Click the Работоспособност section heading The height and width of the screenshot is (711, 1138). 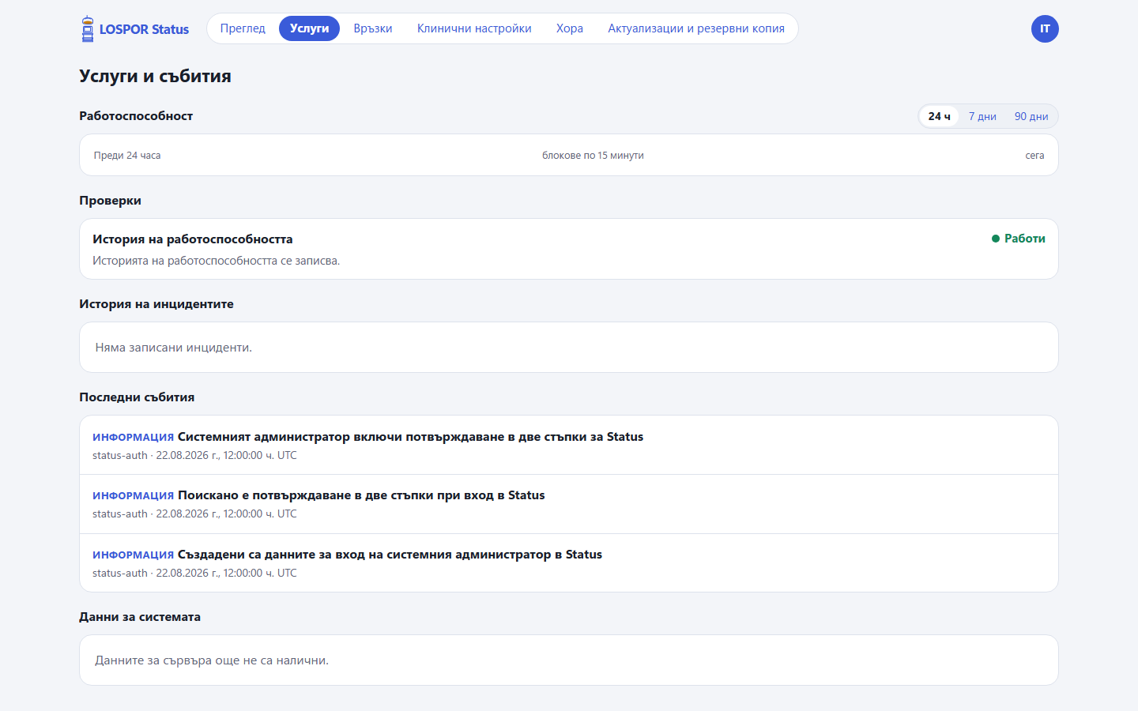pyautogui.click(x=136, y=116)
